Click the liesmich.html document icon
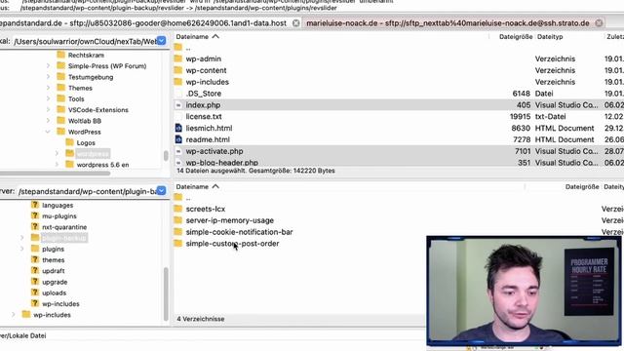This screenshot has width=624, height=351. coord(178,128)
